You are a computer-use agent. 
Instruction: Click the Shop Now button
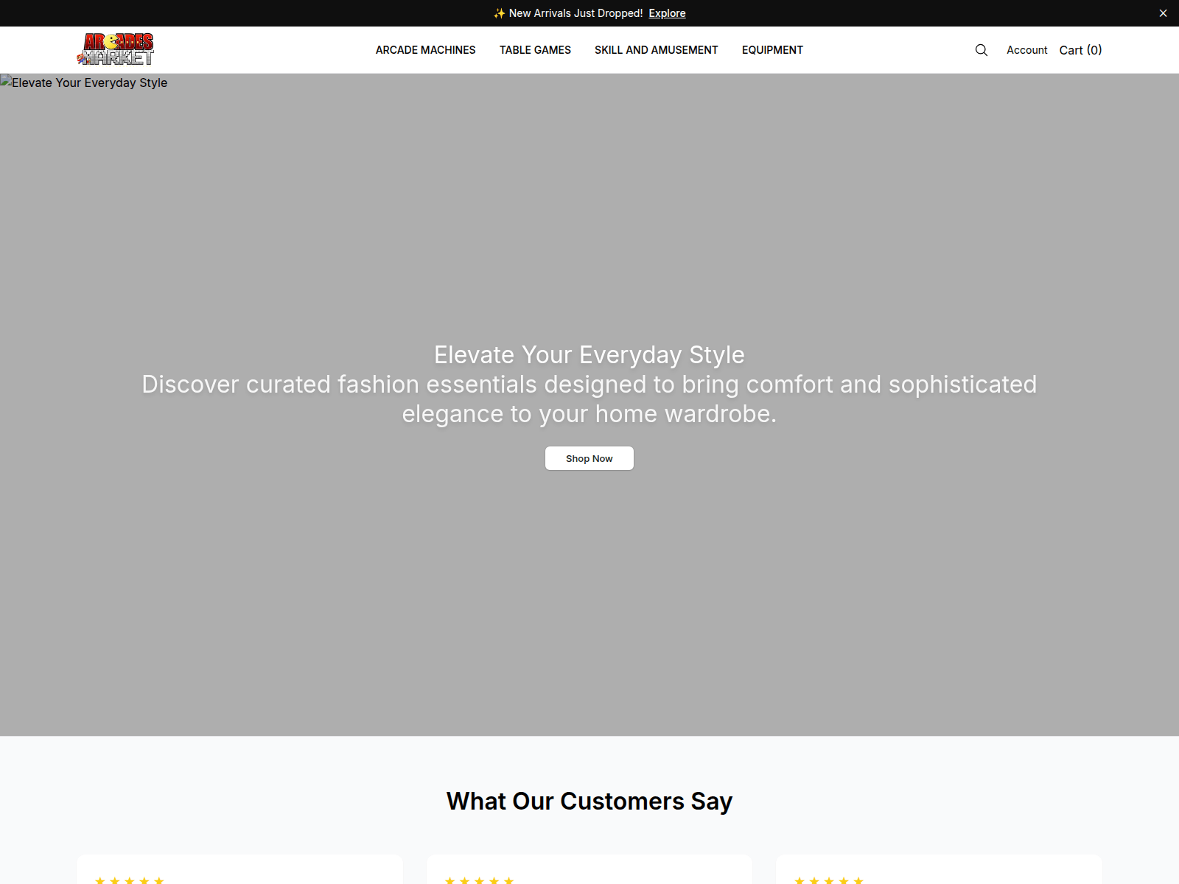(x=589, y=458)
